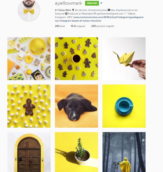Open the yellow origami crane photo
This screenshot has height=172, width=163.
pos(124,59)
